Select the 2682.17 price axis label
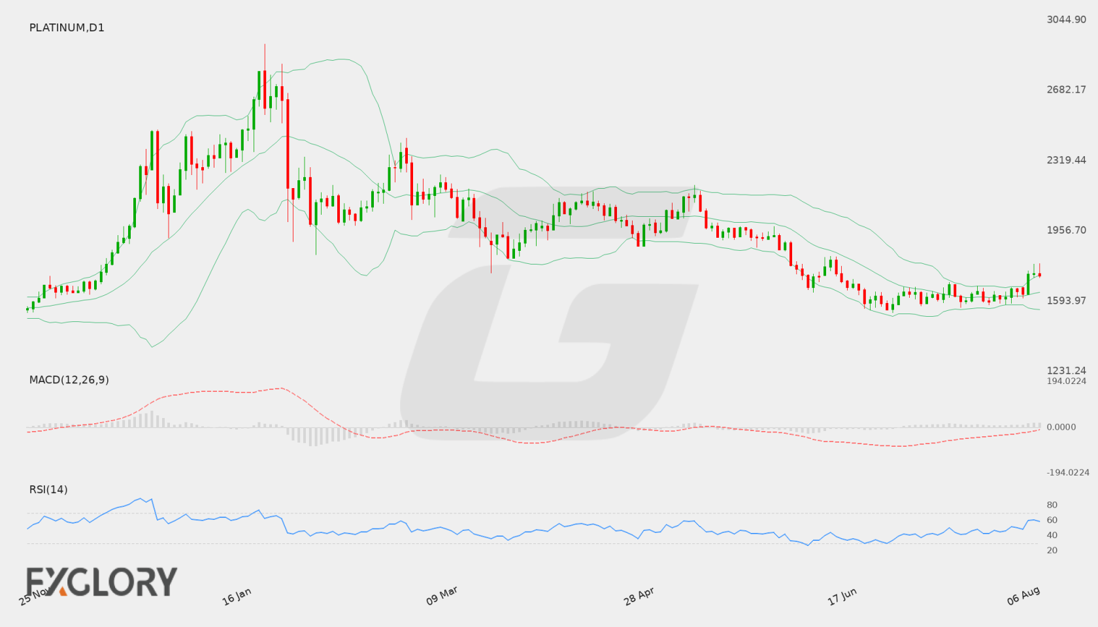Image resolution: width=1098 pixels, height=627 pixels. [x=1066, y=89]
